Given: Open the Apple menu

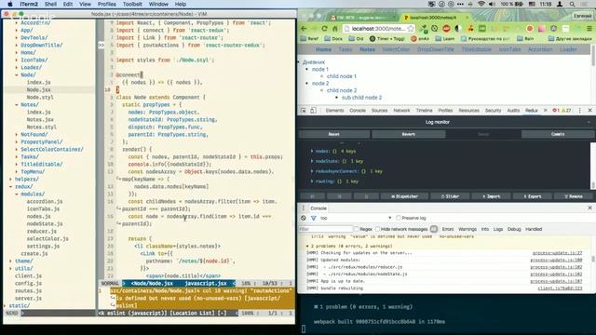Looking at the screenshot, I should [x=10, y=4].
